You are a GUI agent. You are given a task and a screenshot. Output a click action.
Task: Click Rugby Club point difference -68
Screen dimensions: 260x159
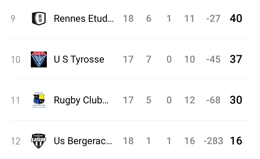click(x=213, y=100)
